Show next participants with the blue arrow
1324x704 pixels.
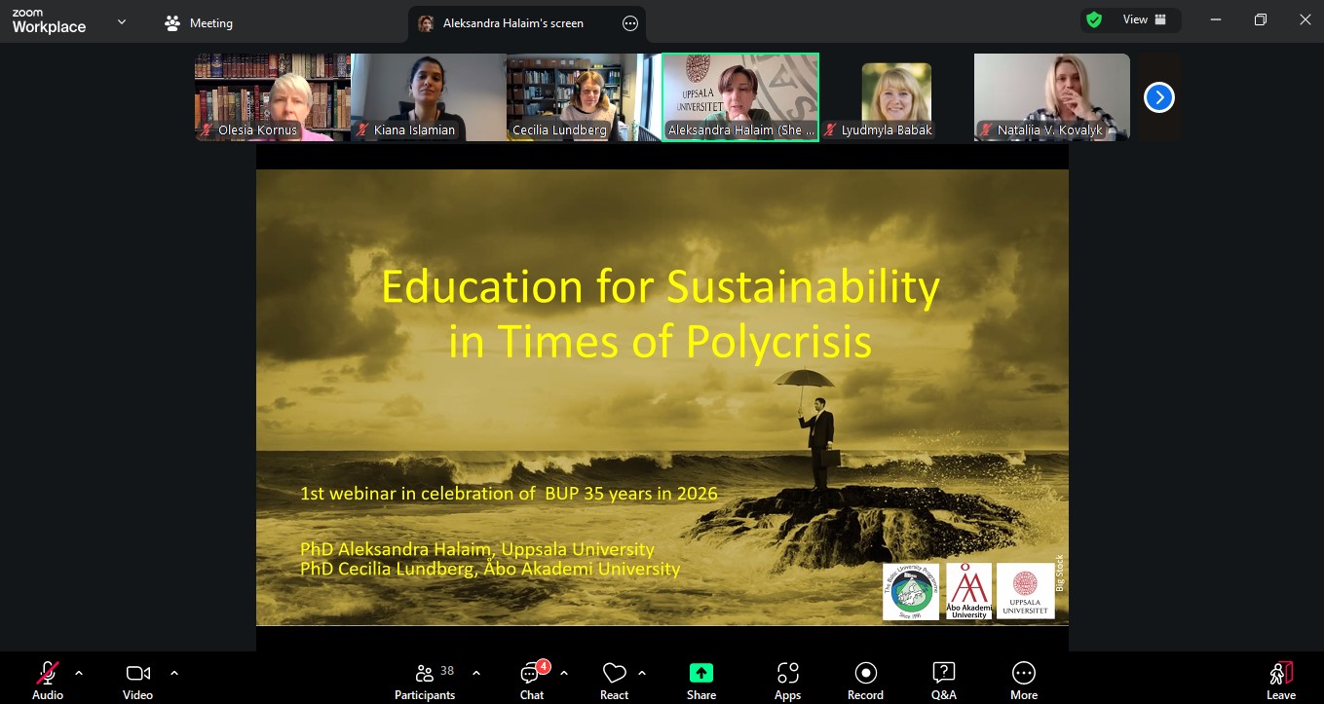(1158, 97)
